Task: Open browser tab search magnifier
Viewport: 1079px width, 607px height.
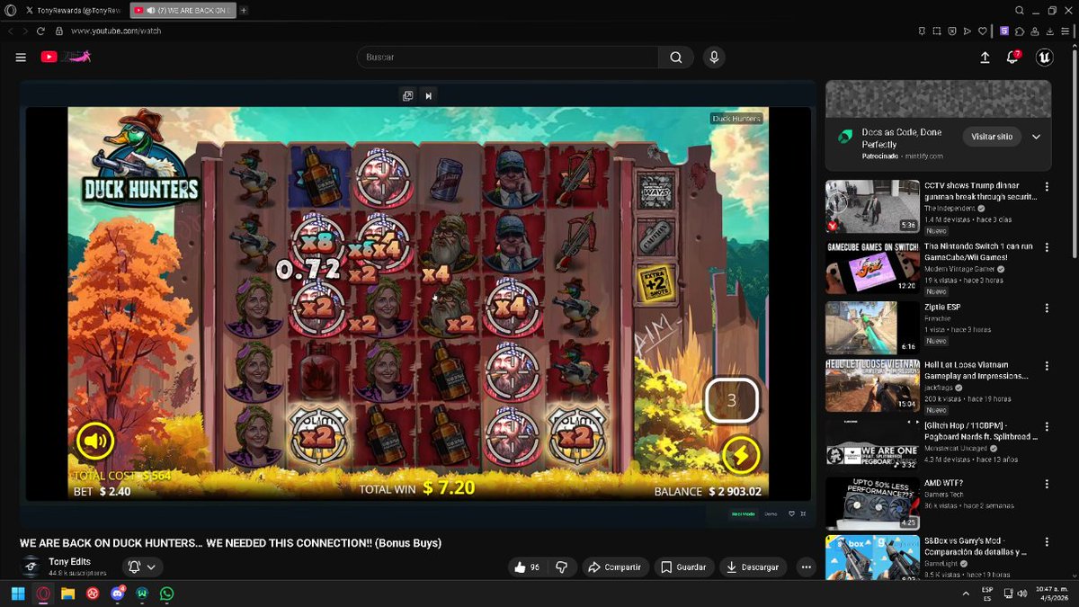Action: [x=1019, y=10]
